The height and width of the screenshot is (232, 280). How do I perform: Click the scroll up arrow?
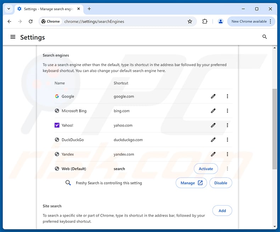coord(274,48)
